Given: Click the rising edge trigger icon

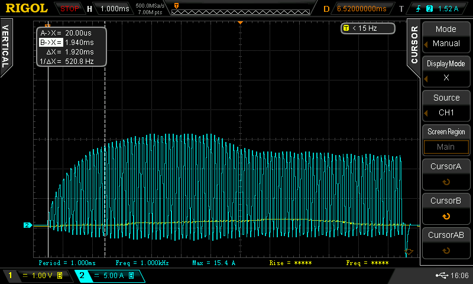Looking at the screenshot, I should (419, 9).
